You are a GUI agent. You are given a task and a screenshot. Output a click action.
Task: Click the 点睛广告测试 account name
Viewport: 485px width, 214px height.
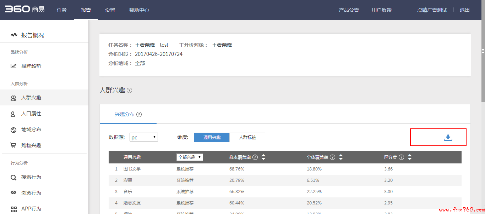(x=432, y=10)
